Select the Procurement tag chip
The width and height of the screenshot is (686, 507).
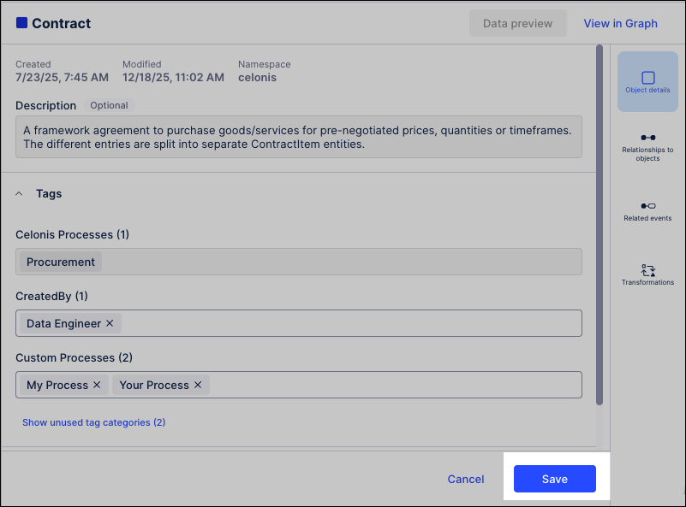[x=61, y=262]
